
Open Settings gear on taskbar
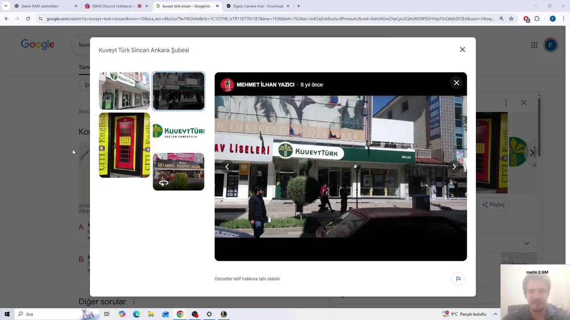tap(209, 314)
